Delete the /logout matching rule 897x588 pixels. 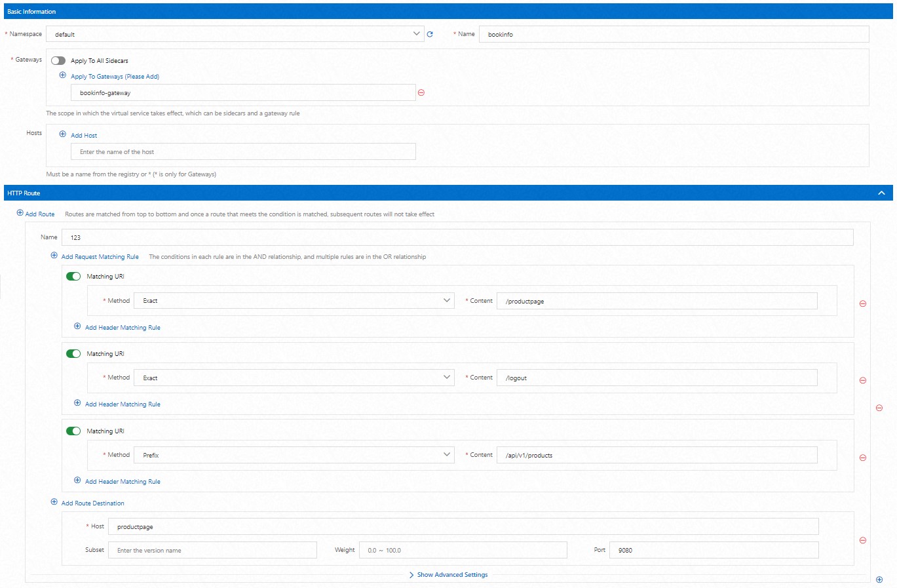[863, 380]
